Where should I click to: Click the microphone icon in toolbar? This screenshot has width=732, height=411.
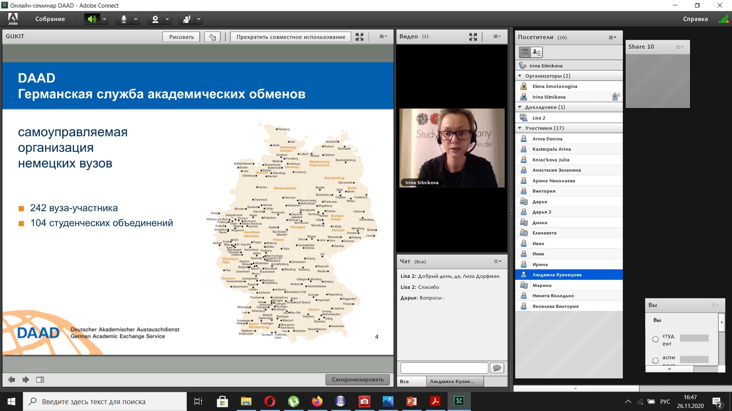point(124,19)
